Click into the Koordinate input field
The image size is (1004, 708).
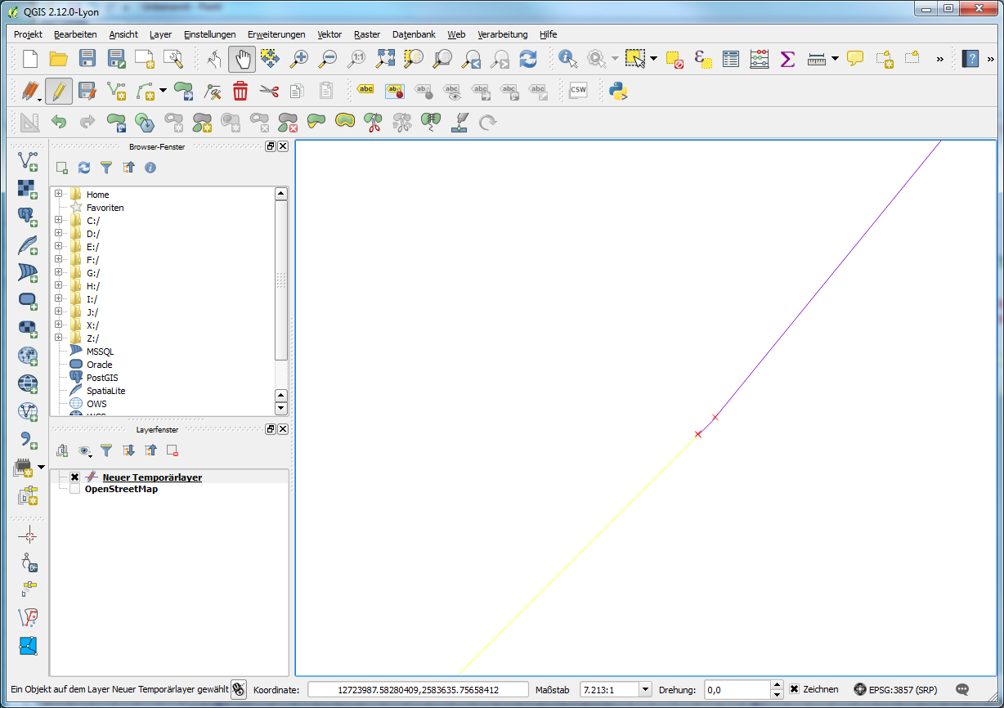[x=418, y=689]
